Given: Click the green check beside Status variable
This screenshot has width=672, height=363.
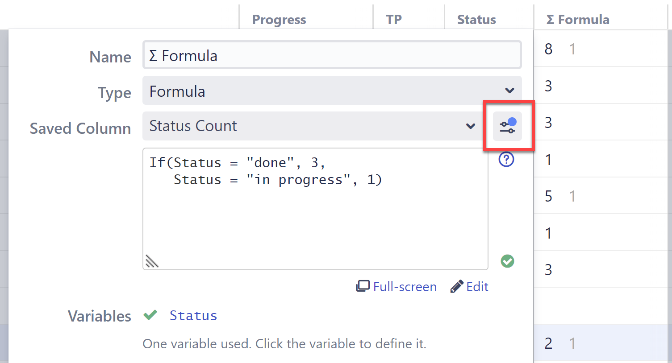Looking at the screenshot, I should coord(150,315).
